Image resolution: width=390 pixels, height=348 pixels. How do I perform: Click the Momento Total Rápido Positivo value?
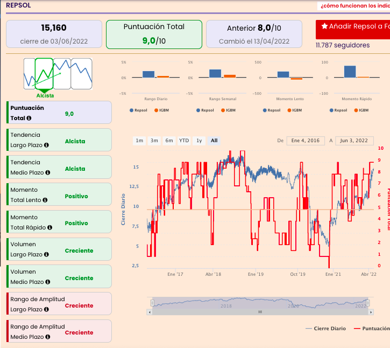pos(76,223)
